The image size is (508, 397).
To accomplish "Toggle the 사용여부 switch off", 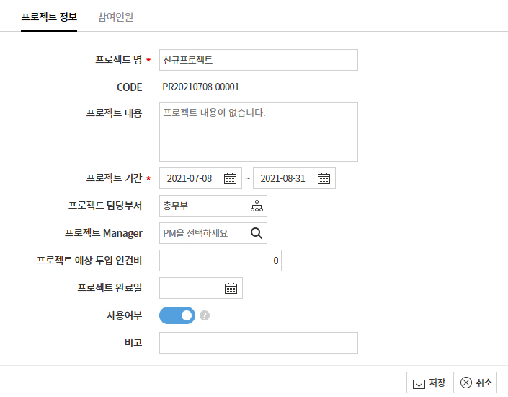I will pos(177,315).
